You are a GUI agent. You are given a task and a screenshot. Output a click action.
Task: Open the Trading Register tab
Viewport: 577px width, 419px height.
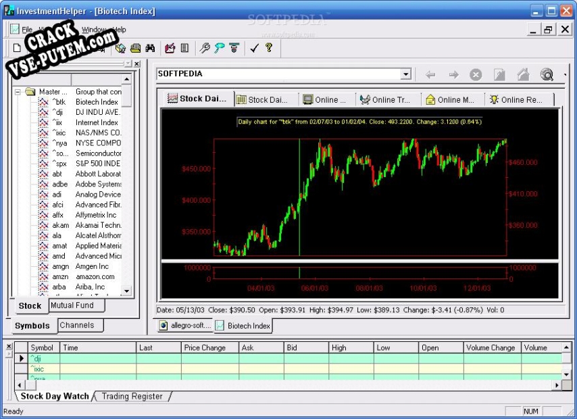pos(132,396)
